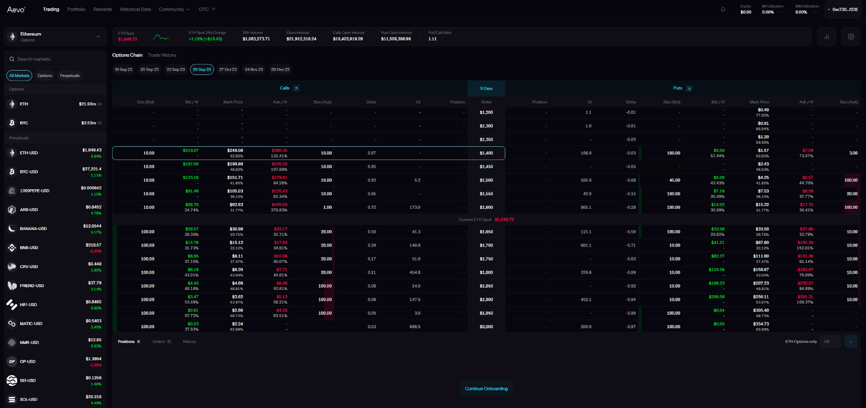The width and height of the screenshot is (866, 408).
Task: Select the highlighted 29 Sep 23 expiry
Action: click(202, 69)
